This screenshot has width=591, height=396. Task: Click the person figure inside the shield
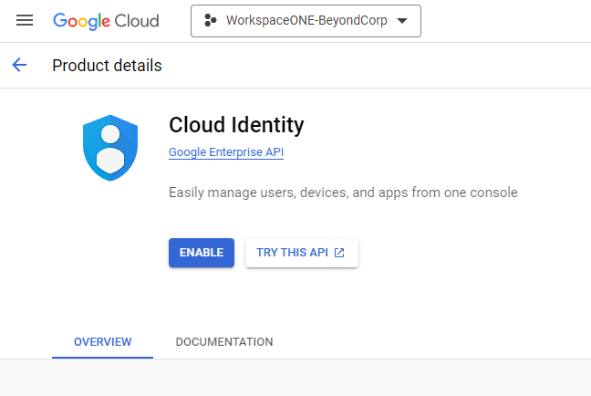click(110, 151)
